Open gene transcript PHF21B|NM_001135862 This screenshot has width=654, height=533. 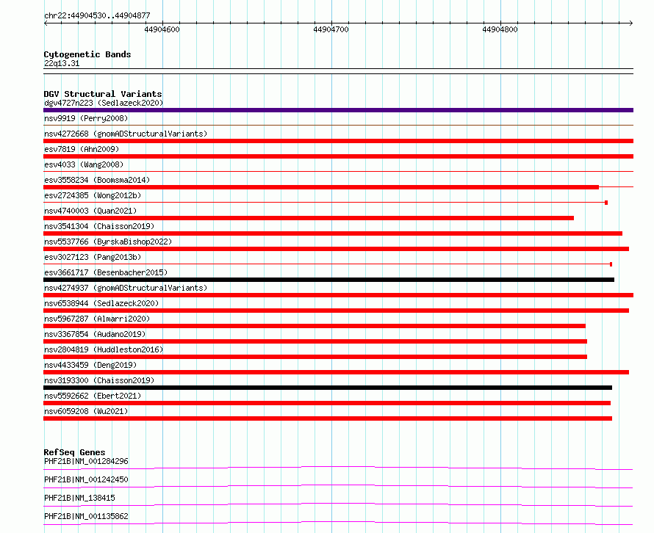pyautogui.click(x=86, y=516)
